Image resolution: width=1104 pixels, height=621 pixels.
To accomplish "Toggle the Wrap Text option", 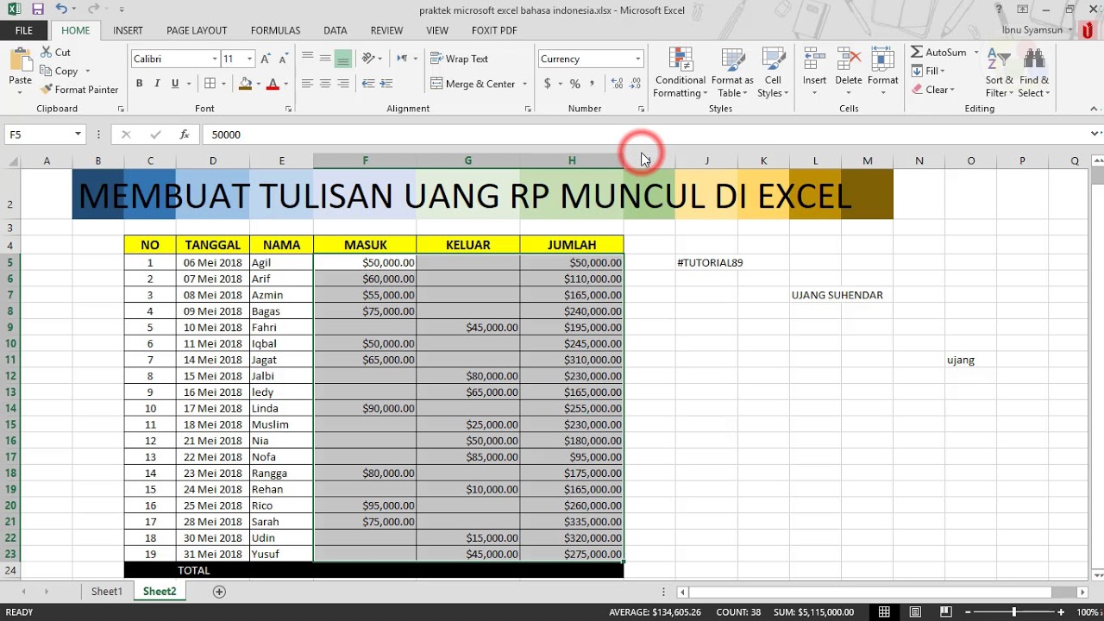I will [460, 58].
